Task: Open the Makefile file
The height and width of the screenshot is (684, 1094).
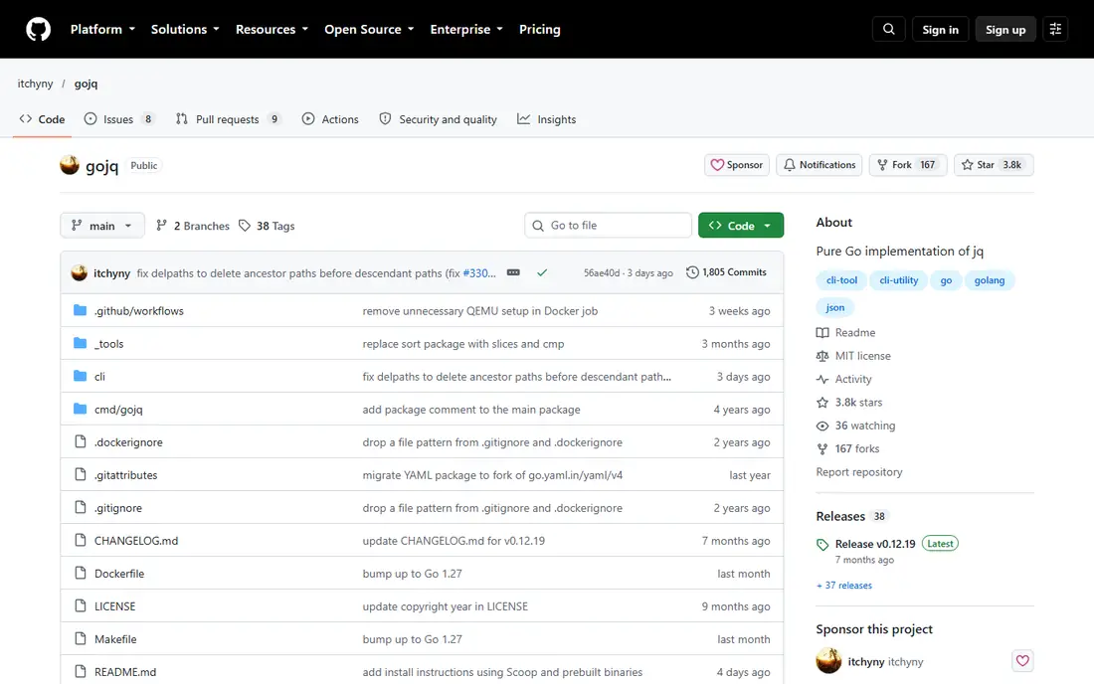Action: point(115,638)
